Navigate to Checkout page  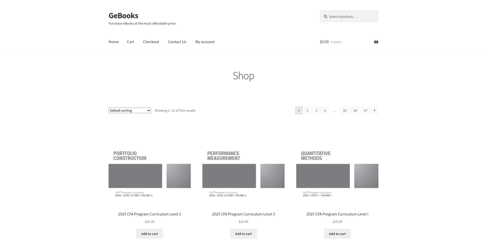(151, 42)
